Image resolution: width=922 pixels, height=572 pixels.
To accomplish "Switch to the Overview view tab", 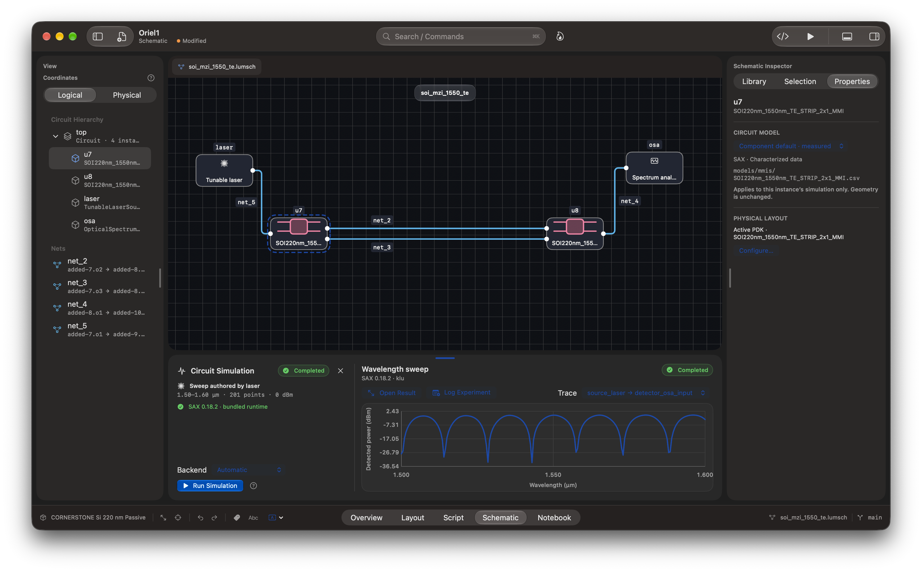I will click(x=366, y=517).
